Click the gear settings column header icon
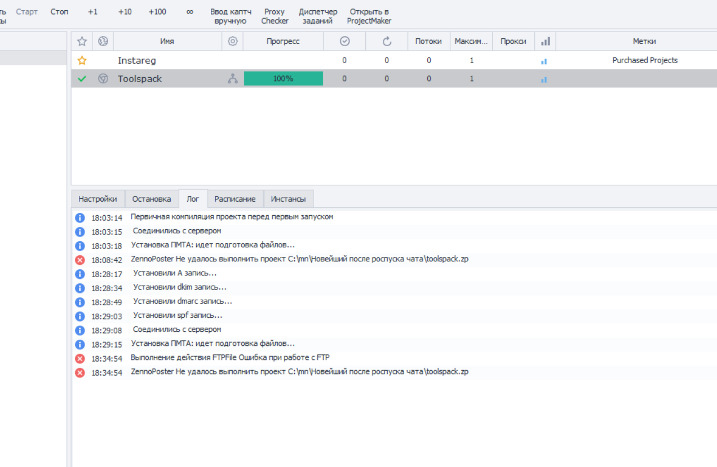Viewport: 717px width, 467px height. (x=233, y=41)
